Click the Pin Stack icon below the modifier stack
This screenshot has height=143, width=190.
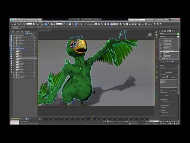click(x=161, y=62)
